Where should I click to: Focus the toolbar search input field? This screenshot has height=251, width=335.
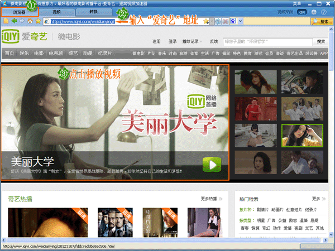click(x=277, y=21)
